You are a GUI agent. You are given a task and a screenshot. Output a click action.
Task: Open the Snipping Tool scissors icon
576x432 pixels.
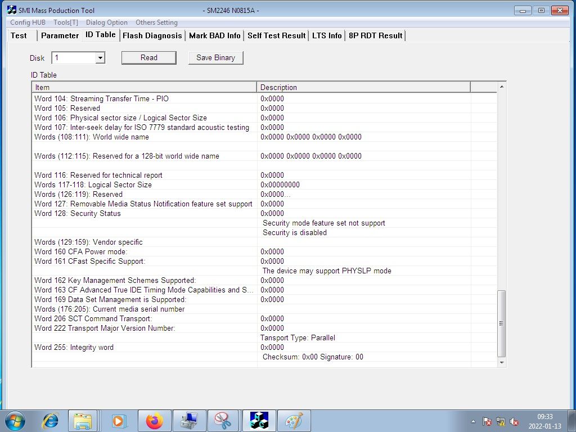pyautogui.click(x=223, y=421)
